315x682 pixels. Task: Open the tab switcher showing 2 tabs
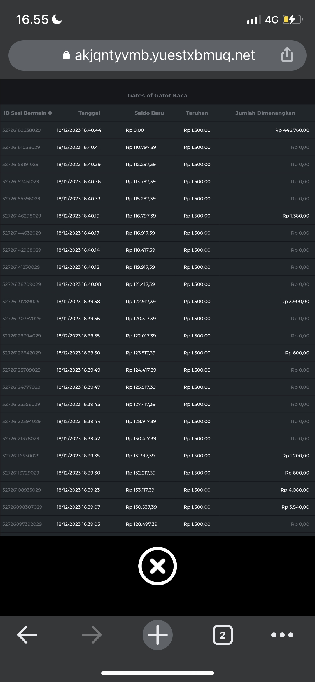click(223, 635)
